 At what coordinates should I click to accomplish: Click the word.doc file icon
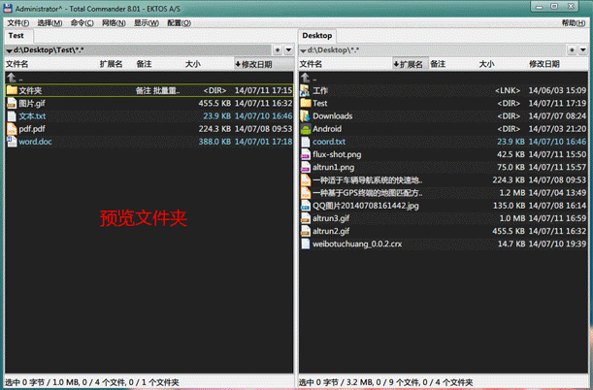pyautogui.click(x=11, y=141)
